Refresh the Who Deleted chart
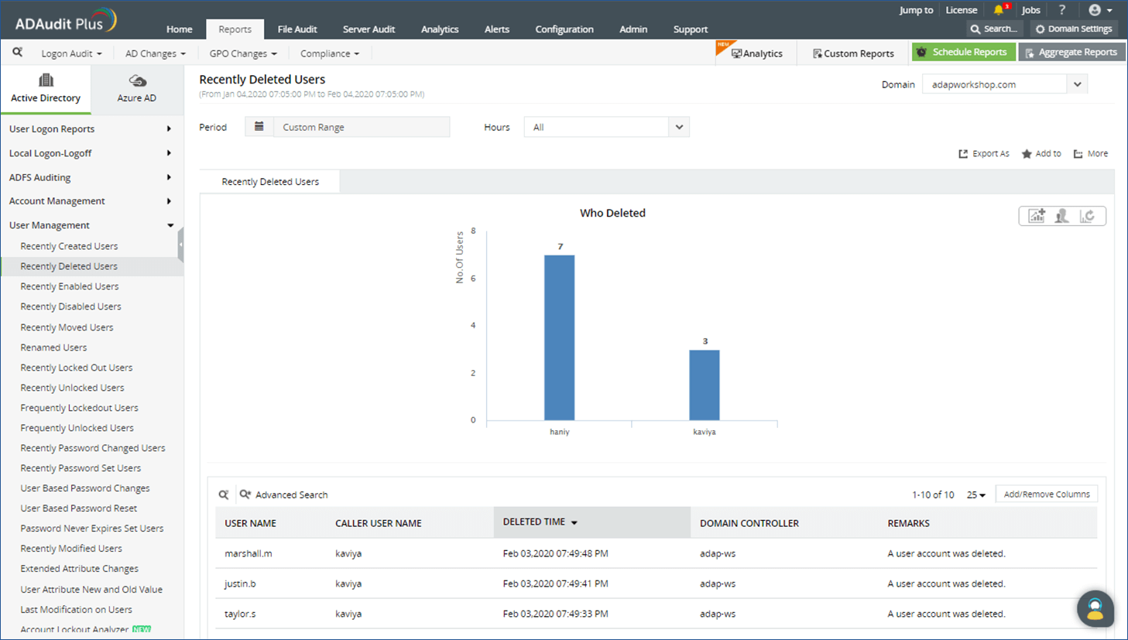The height and width of the screenshot is (640, 1128). point(1088,215)
